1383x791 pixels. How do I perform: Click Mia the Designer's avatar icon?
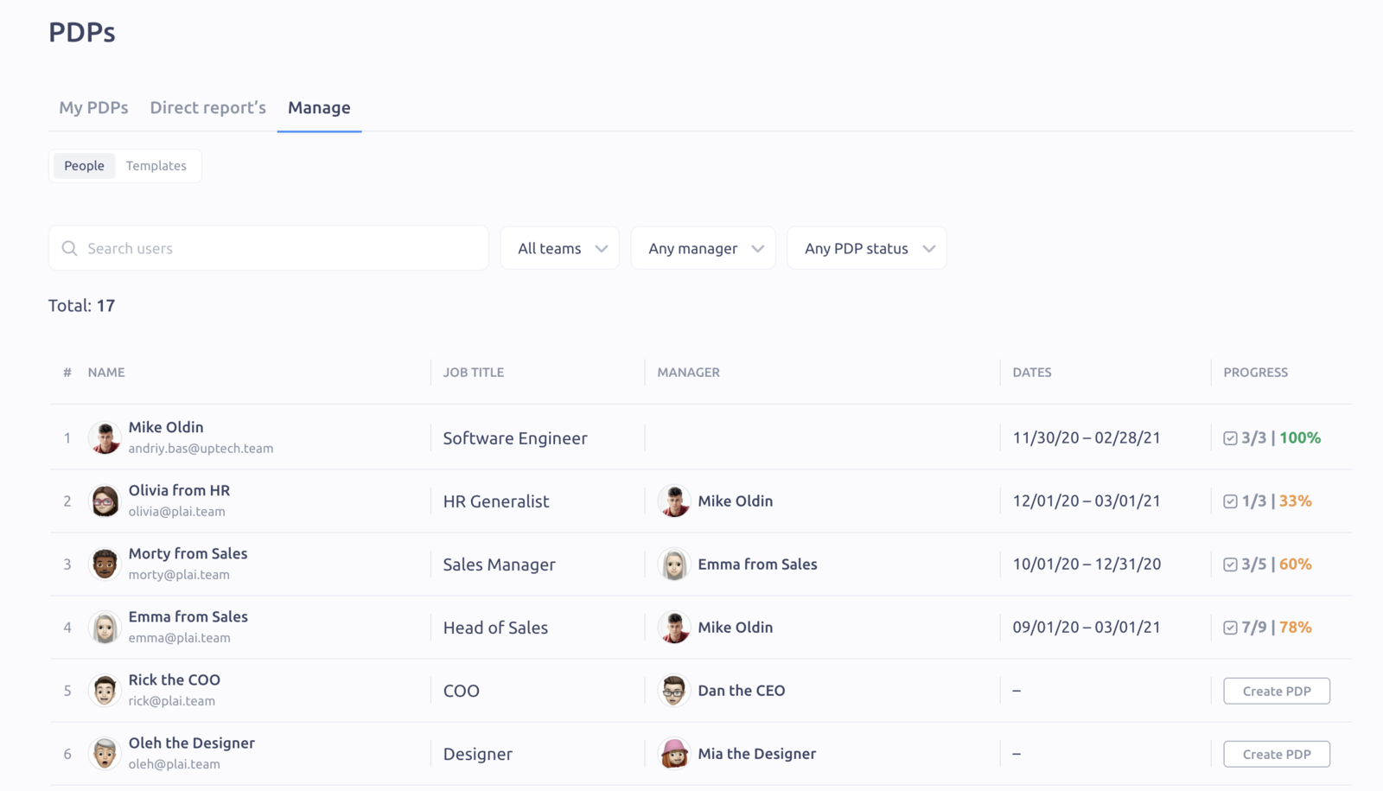pos(673,753)
